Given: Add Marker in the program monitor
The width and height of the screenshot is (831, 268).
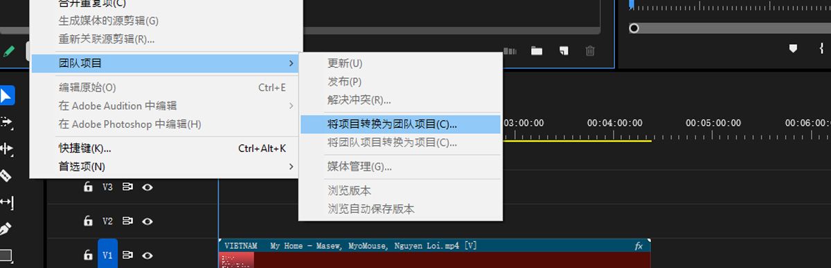Looking at the screenshot, I should tap(794, 48).
